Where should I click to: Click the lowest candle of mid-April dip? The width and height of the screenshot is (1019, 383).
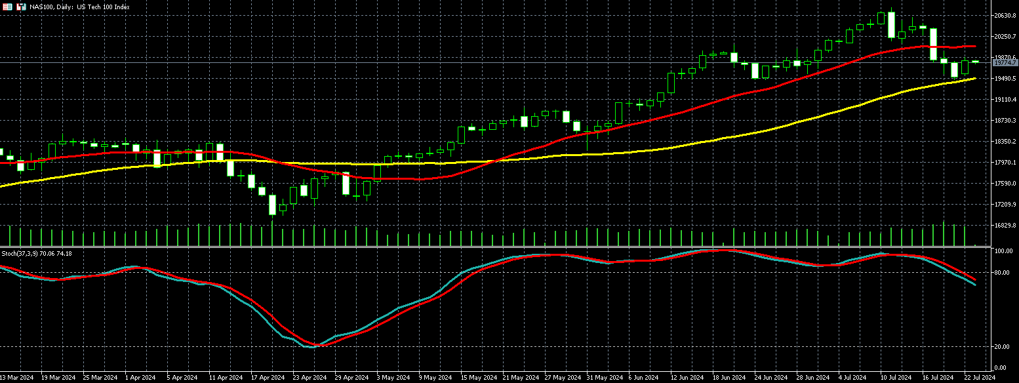click(272, 205)
